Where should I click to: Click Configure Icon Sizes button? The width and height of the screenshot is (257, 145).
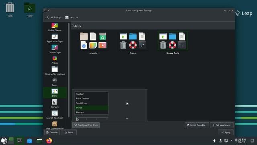(86, 125)
